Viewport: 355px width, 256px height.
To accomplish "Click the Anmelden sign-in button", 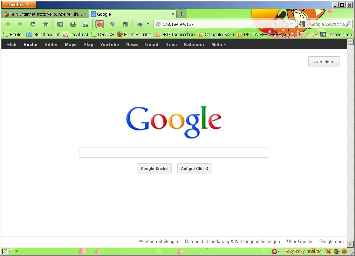I will 324,62.
